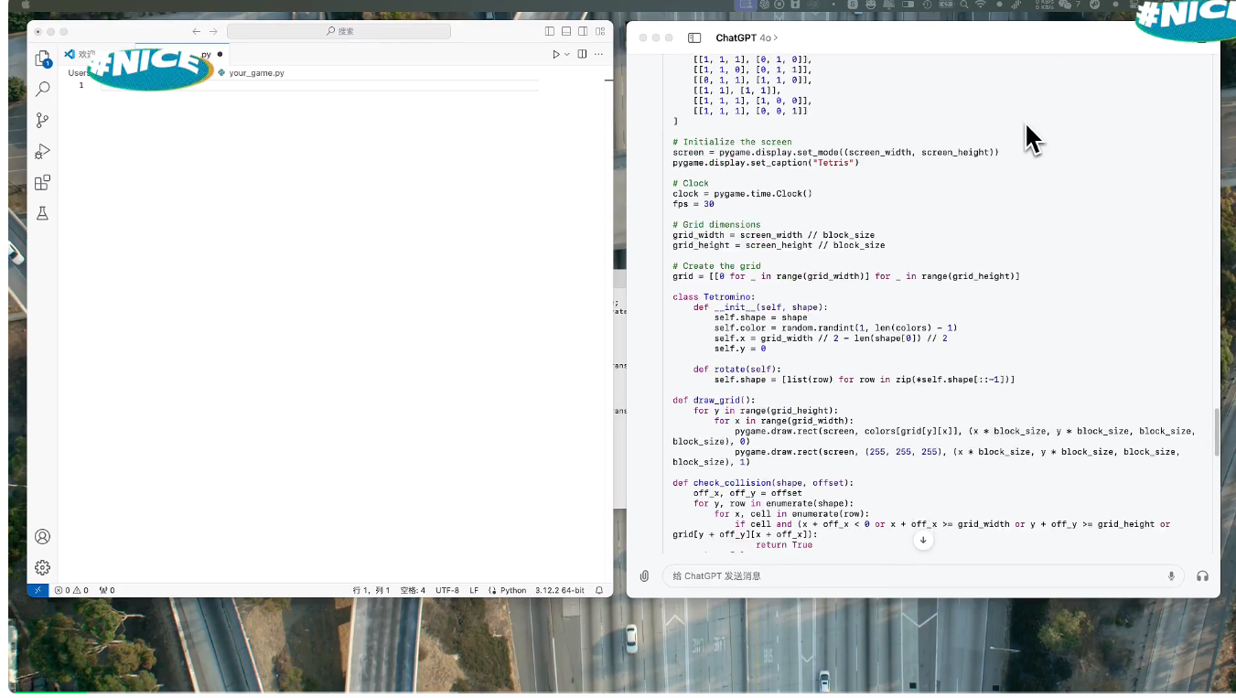
Task: Click line 1 in the editor
Action: click(320, 85)
